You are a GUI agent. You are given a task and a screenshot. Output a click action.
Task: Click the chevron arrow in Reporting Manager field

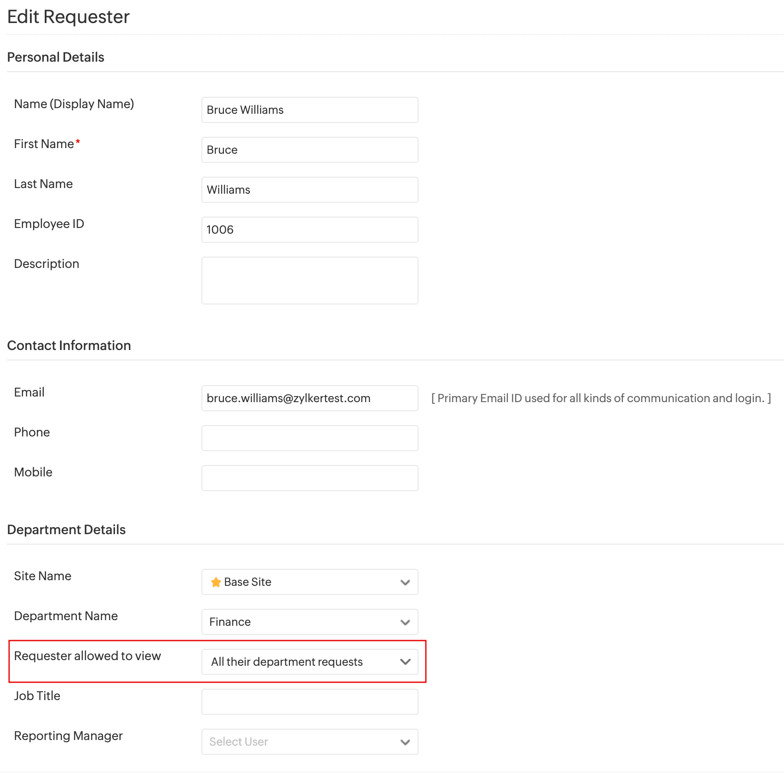tap(405, 742)
